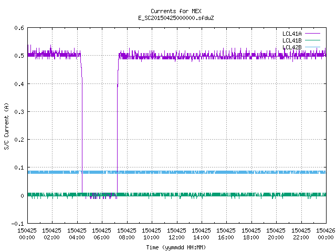336x252 pixels.
Task: Click the green LCL41B legend line sample
Action: coord(313,40)
